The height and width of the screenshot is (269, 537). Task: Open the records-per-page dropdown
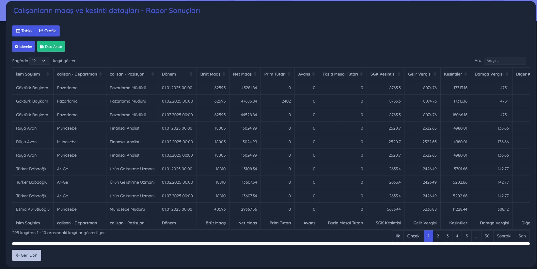click(x=39, y=61)
